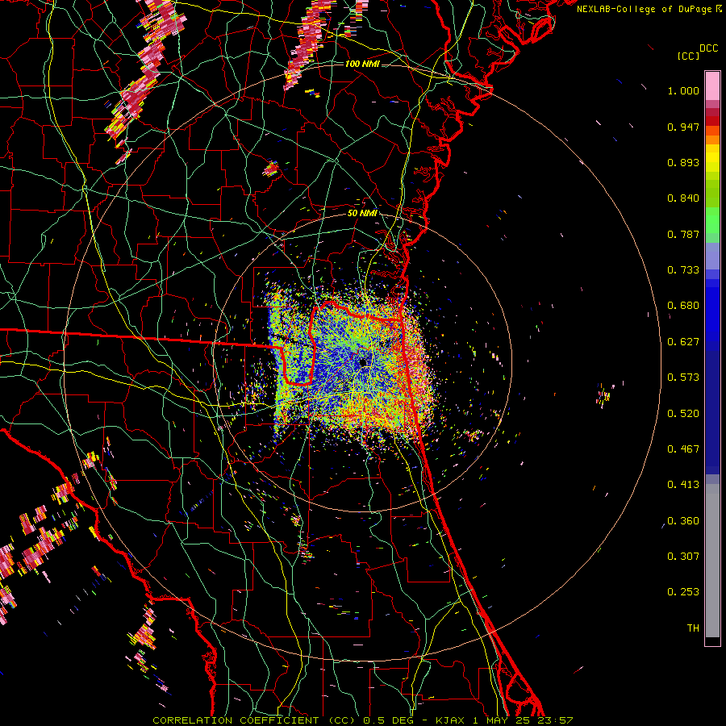Click the 0.680 scale value
The height and width of the screenshot is (726, 726).
(683, 306)
